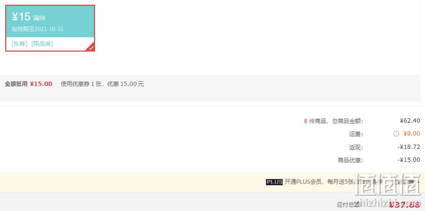425x211 pixels.
Task: Click the watermark logo at bottom right
Action: [x=388, y=191]
